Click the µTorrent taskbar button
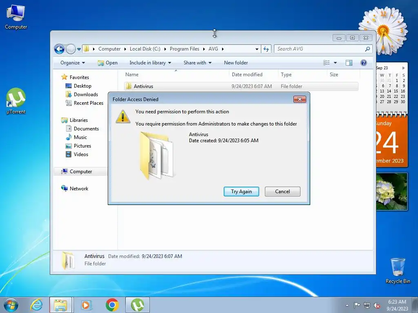Screen dimensions: 418x313 [x=138, y=305]
